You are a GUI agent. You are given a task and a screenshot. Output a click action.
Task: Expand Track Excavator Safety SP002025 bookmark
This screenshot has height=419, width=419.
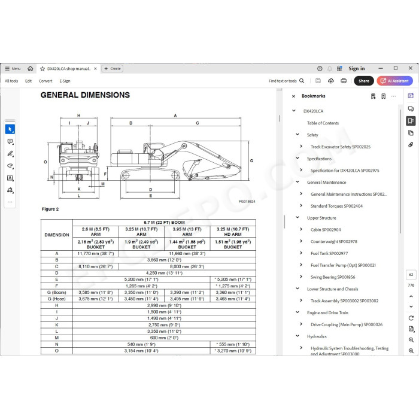(301, 147)
